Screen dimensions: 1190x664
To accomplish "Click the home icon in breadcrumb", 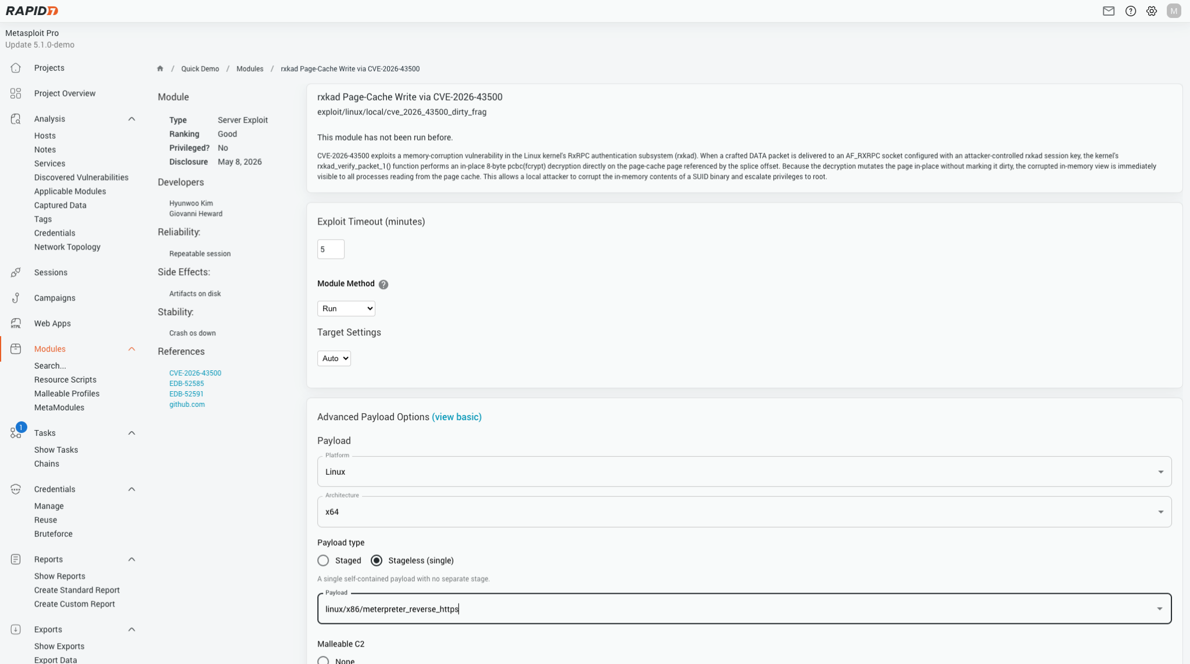I will (x=160, y=68).
